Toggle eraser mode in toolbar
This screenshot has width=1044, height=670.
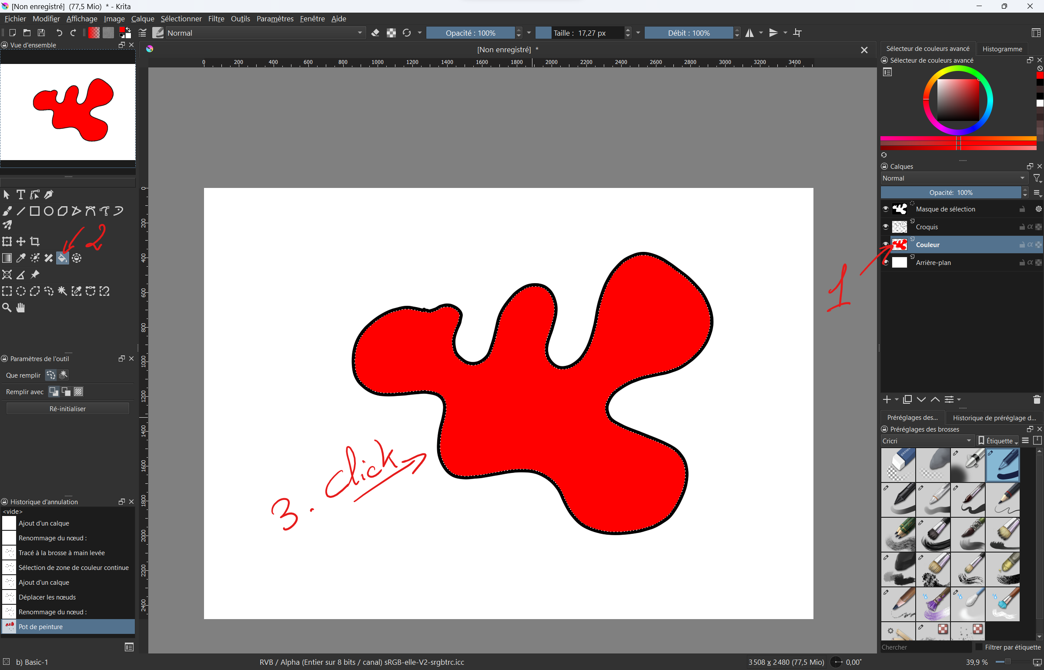pyautogui.click(x=375, y=33)
